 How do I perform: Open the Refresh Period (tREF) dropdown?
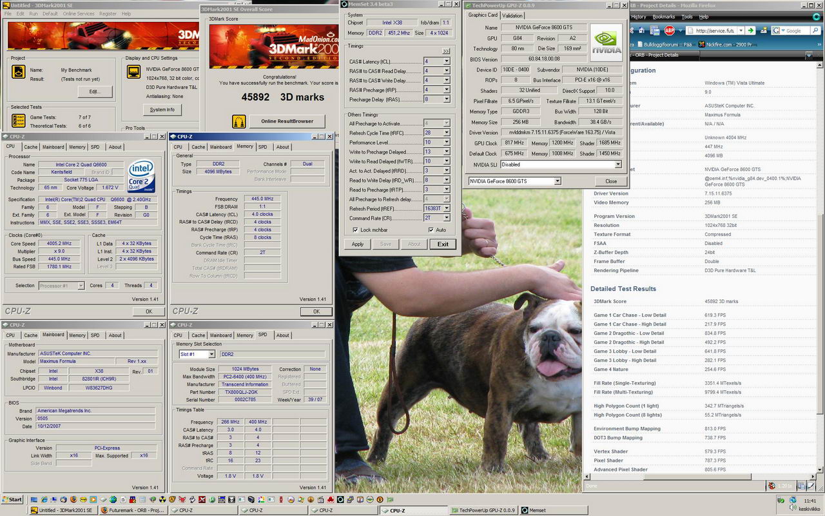click(446, 208)
